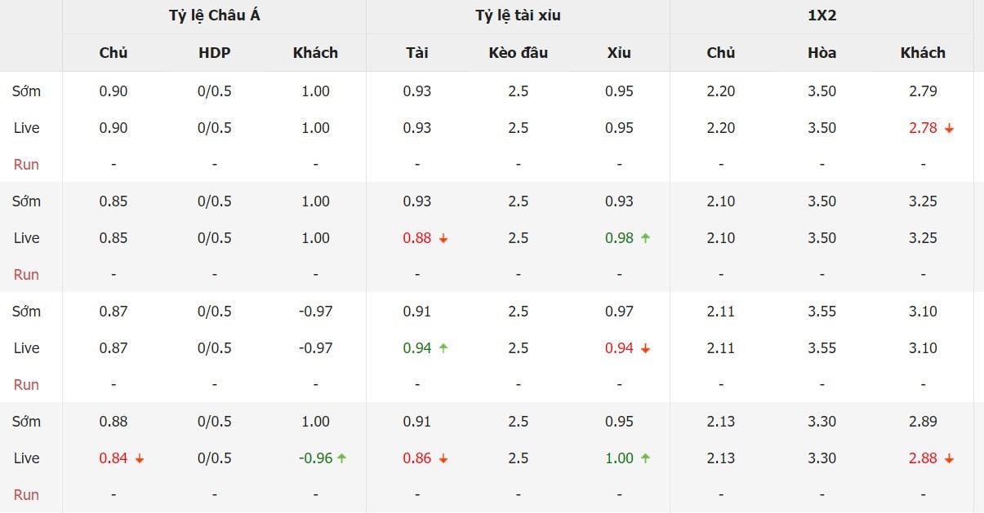The image size is (984, 513).
Task: Click the first red Run row label
Action: pos(26,165)
